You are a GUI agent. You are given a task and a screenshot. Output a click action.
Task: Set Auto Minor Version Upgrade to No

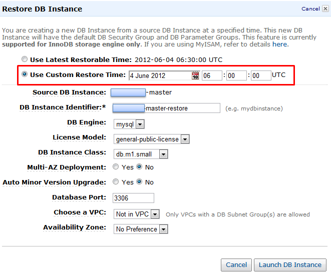point(139,181)
